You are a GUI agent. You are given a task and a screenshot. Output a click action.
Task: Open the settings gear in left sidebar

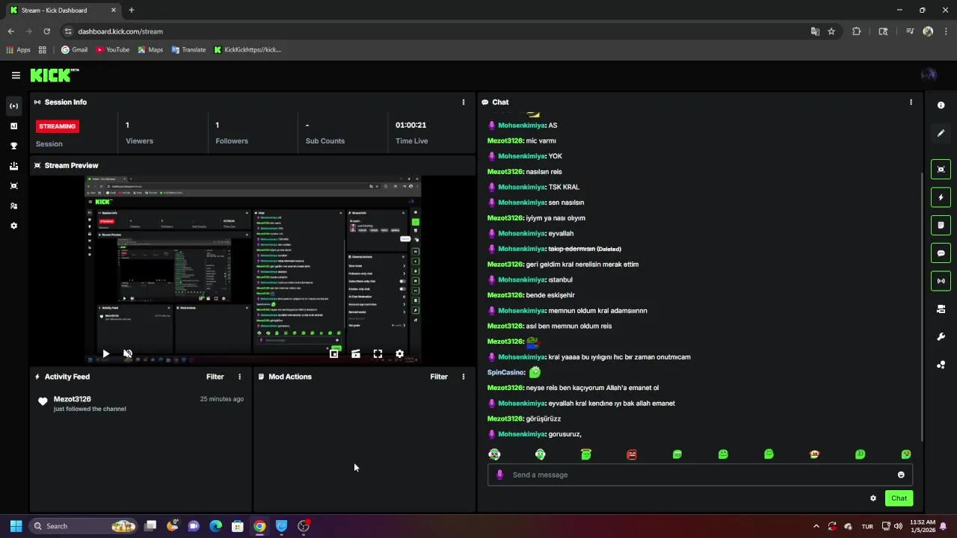pyautogui.click(x=13, y=226)
